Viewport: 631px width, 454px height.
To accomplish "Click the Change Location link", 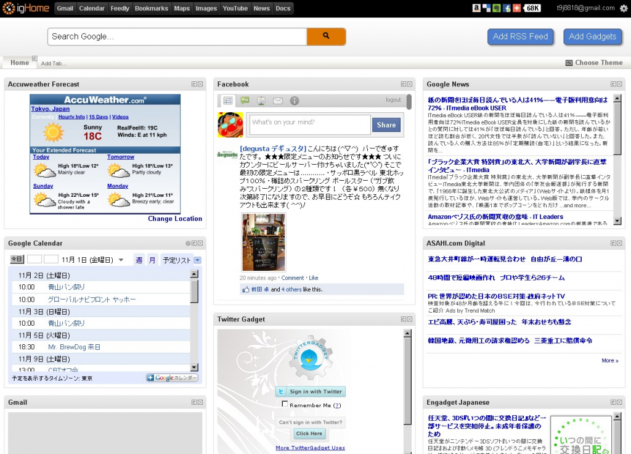I will pyautogui.click(x=174, y=218).
